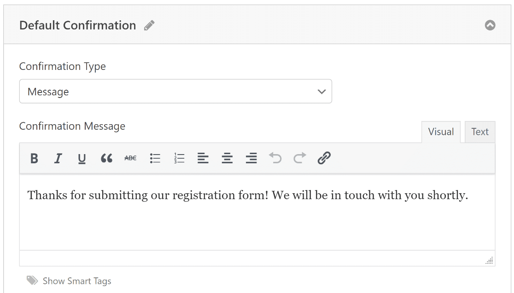
Task: Switch to the Visual editor tab
Action: [x=441, y=132]
